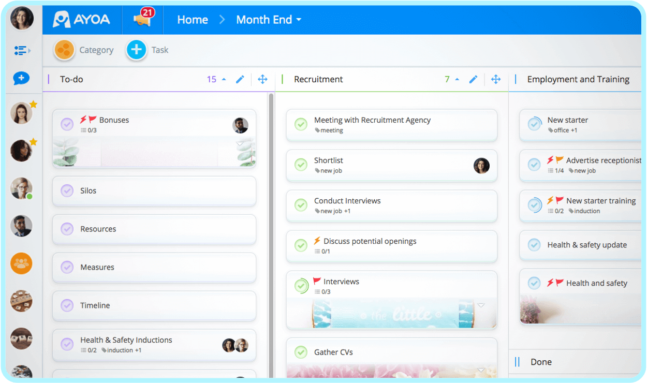
Task: Open the checklist 0/1 on Discuss potential openings
Action: 322,252
